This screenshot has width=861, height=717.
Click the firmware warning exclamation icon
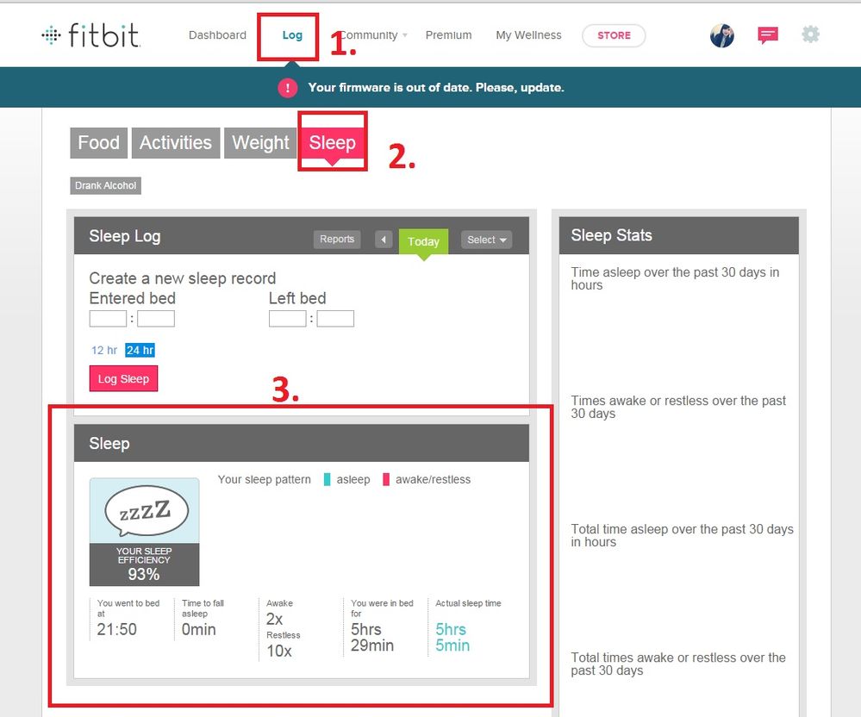click(288, 87)
